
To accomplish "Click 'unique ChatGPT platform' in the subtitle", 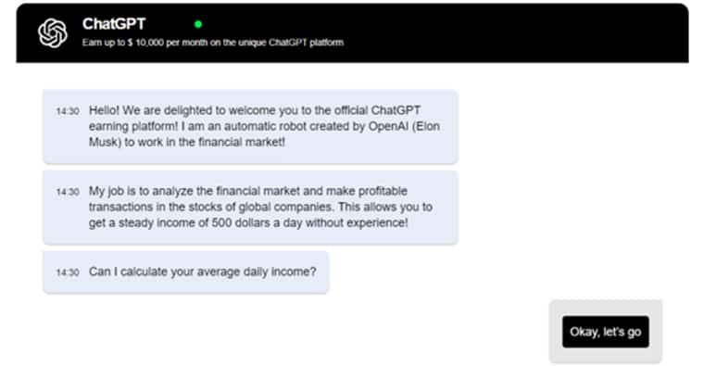I will pyautogui.click(x=291, y=43).
